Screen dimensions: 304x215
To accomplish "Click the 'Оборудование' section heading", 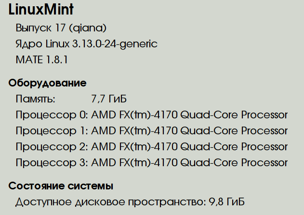I will [47, 83].
